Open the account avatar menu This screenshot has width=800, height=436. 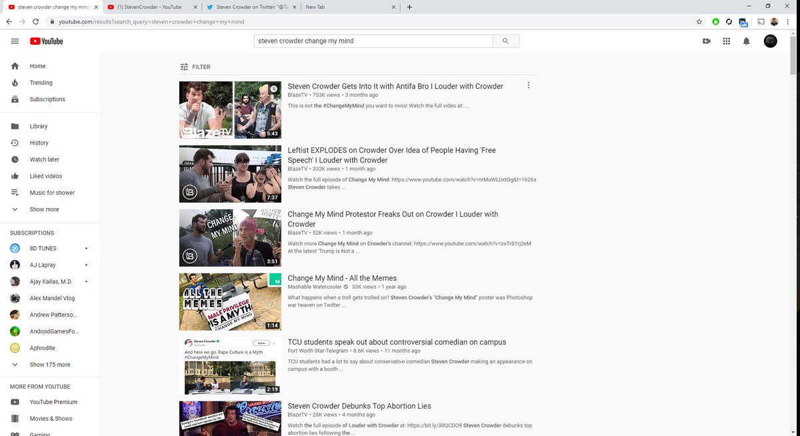click(x=770, y=41)
